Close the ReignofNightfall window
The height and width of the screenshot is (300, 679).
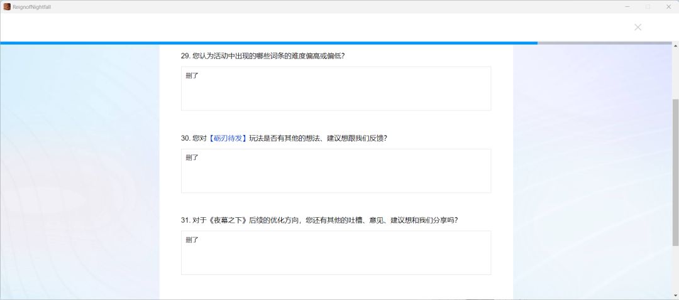point(668,7)
